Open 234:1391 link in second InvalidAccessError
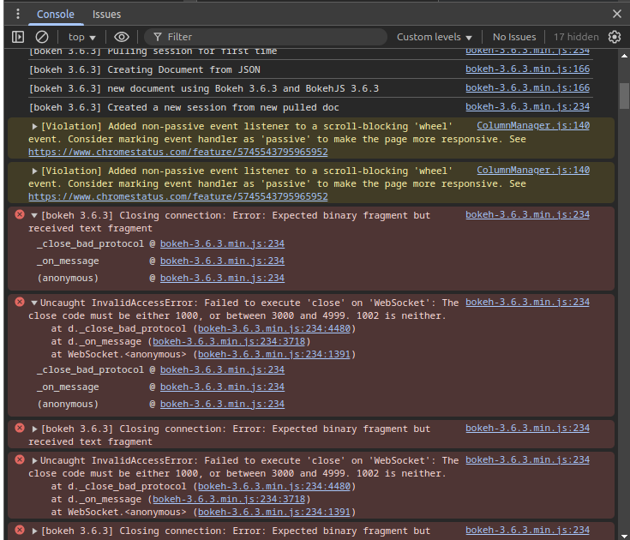 point(274,513)
